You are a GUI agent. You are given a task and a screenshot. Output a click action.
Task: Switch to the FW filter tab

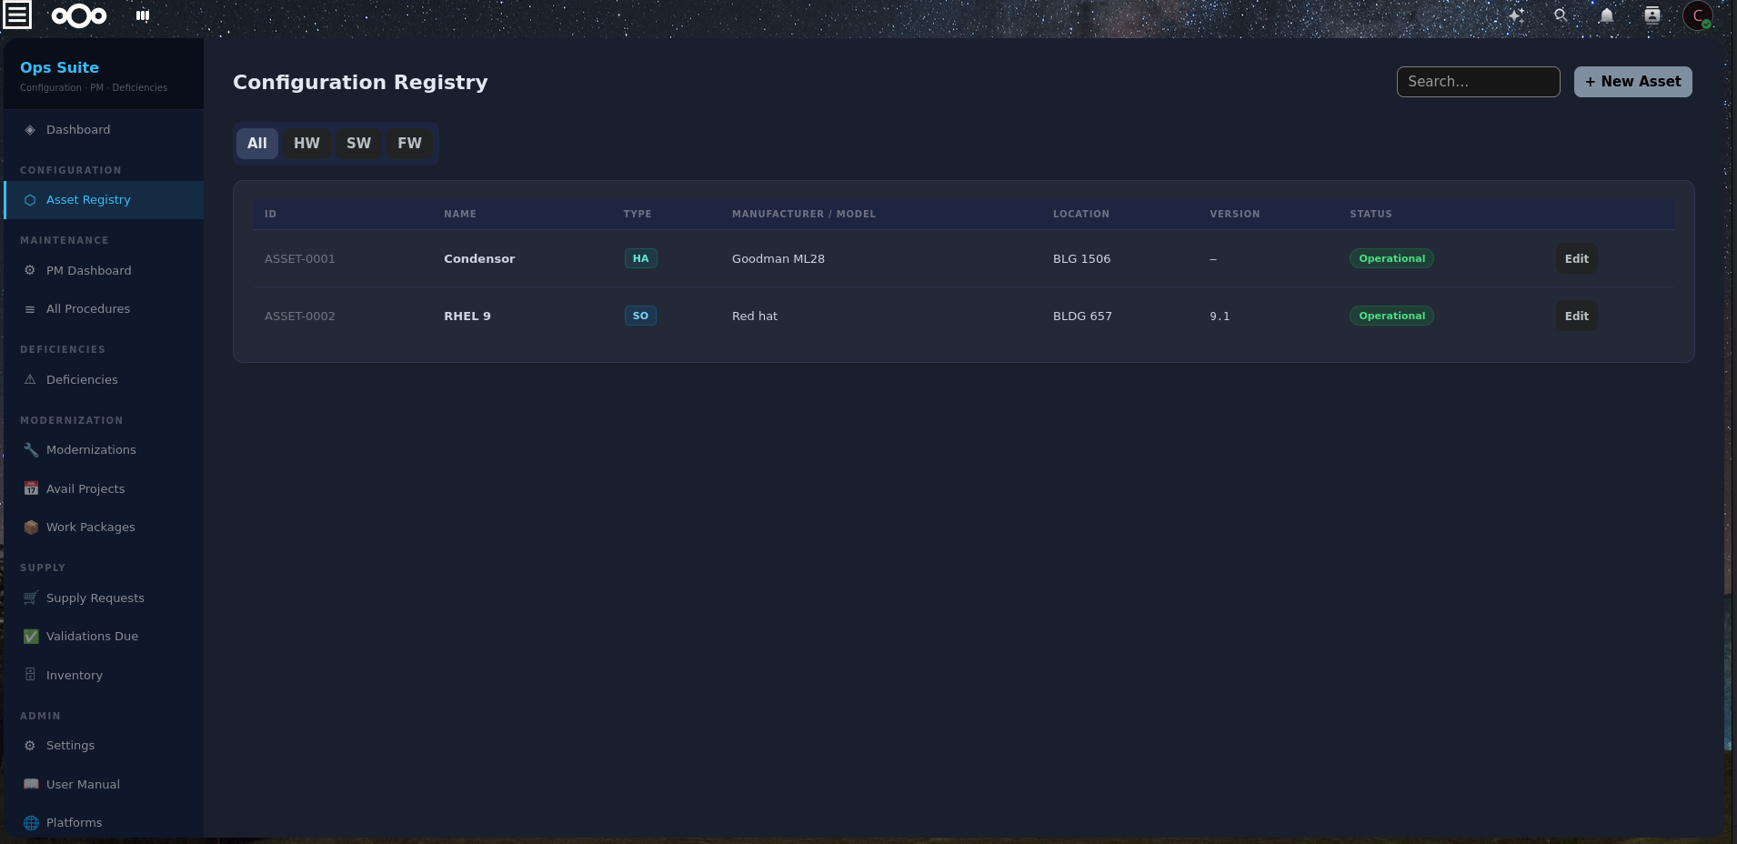pyautogui.click(x=409, y=144)
